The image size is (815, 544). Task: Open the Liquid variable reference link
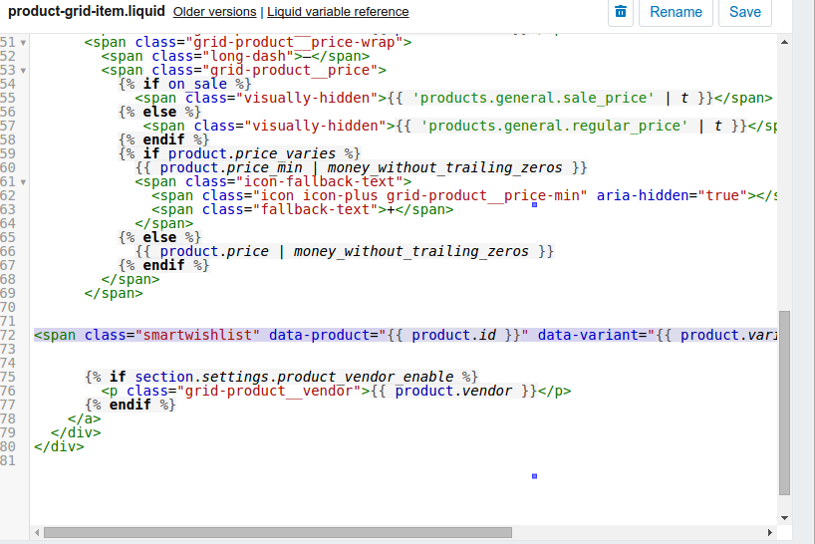click(338, 12)
